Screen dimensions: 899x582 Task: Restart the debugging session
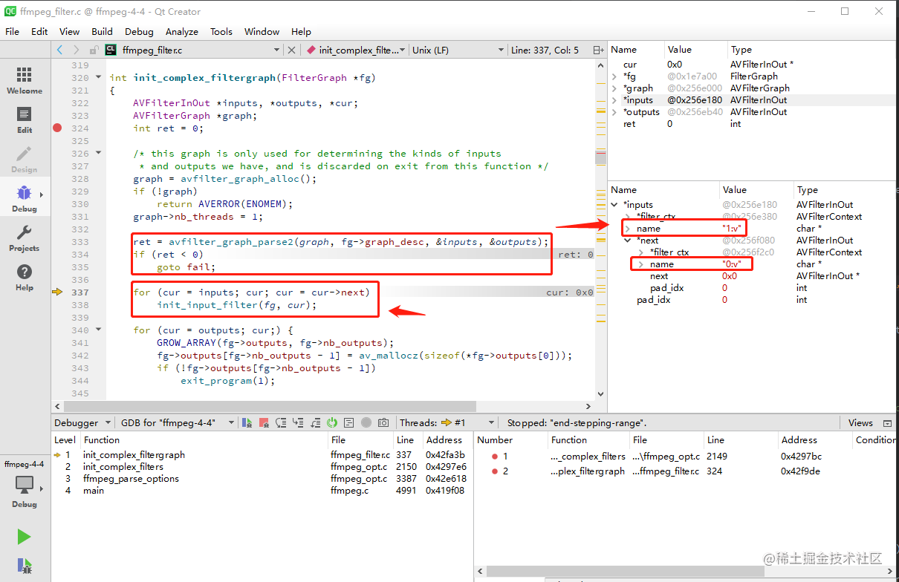332,422
